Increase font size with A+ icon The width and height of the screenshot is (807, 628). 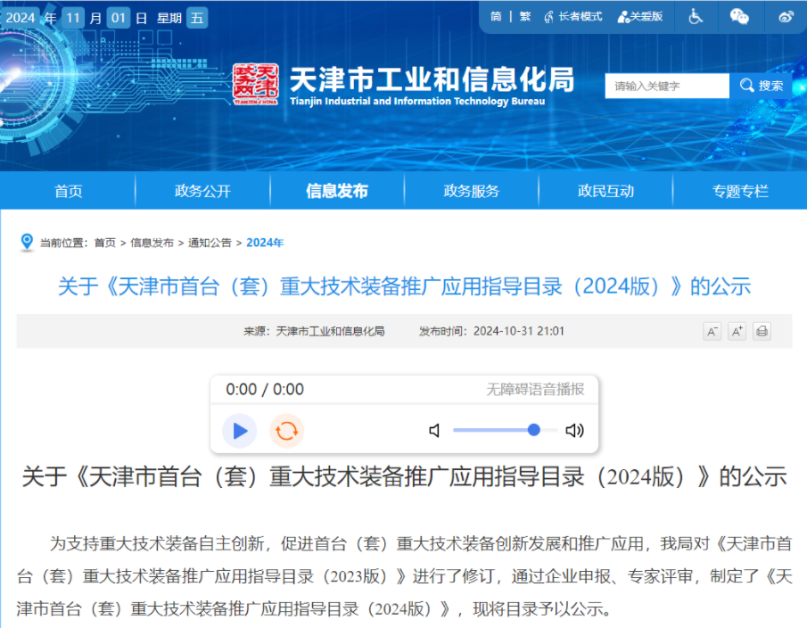[737, 332]
